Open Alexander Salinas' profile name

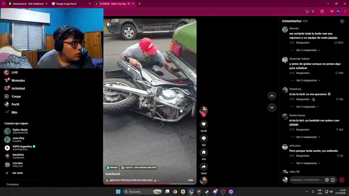[x=299, y=59]
